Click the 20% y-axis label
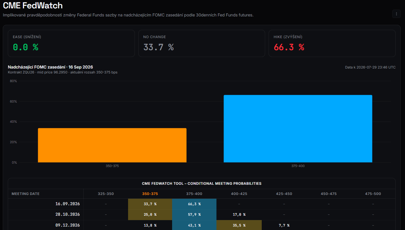Screen dimensions: 405x230 [13, 142]
